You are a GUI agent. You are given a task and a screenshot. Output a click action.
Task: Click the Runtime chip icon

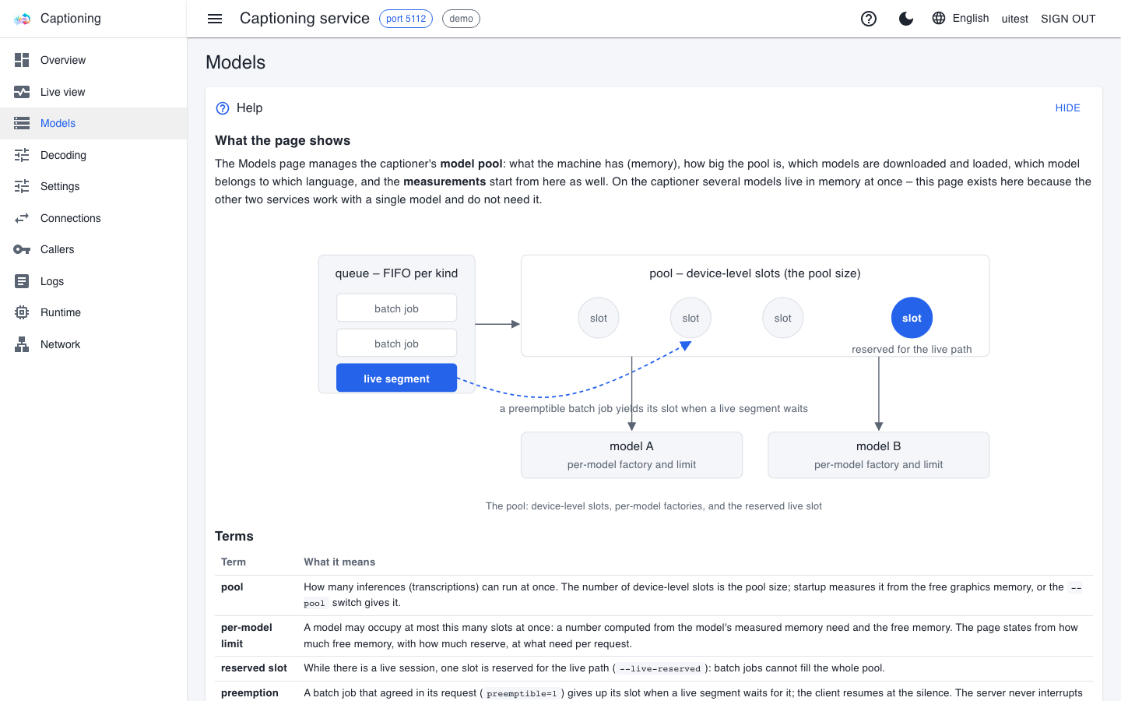[x=22, y=312]
